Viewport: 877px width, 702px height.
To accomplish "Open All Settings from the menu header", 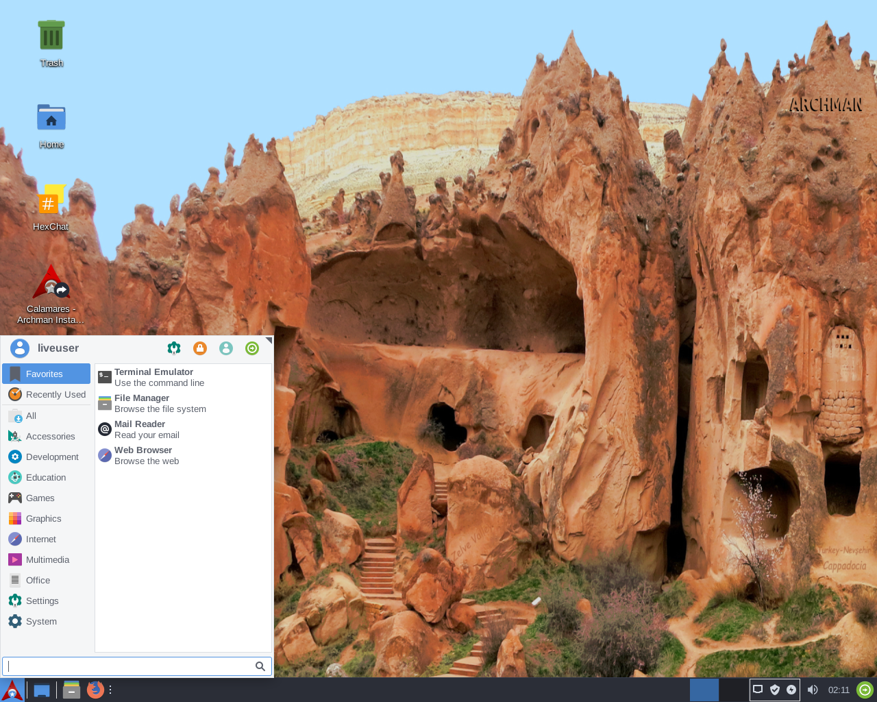I will tap(174, 348).
